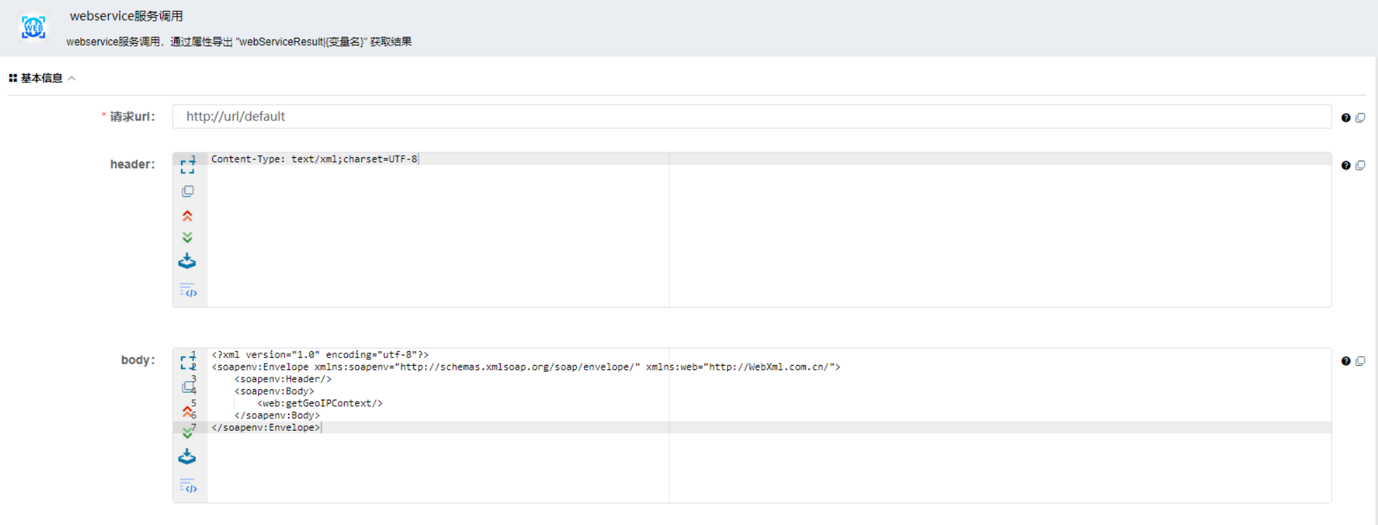
Task: Collapse the 基本信息 section
Action: tap(71, 78)
